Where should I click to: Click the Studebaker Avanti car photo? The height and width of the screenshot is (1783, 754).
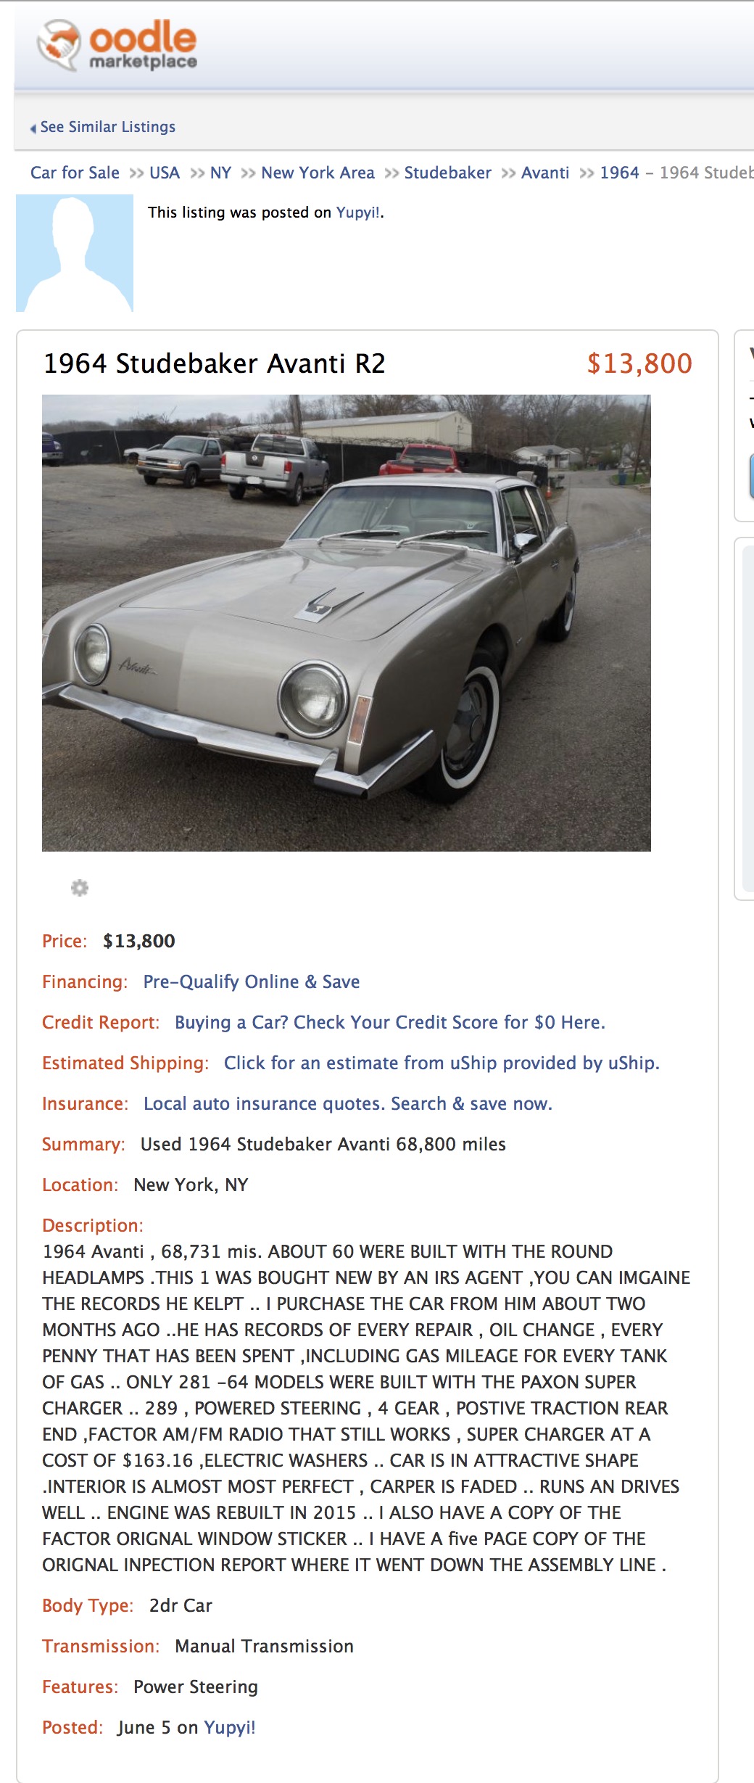tap(347, 622)
